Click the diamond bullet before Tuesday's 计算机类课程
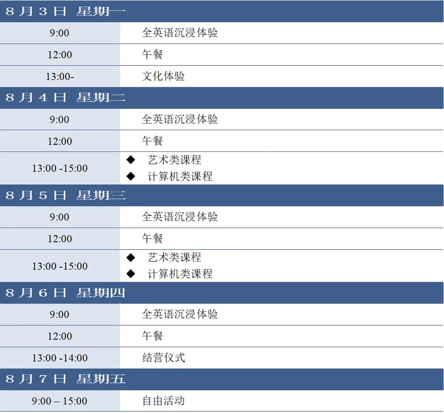 tap(131, 176)
